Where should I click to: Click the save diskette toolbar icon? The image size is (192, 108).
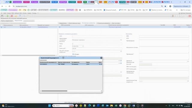(x=2, y=16)
